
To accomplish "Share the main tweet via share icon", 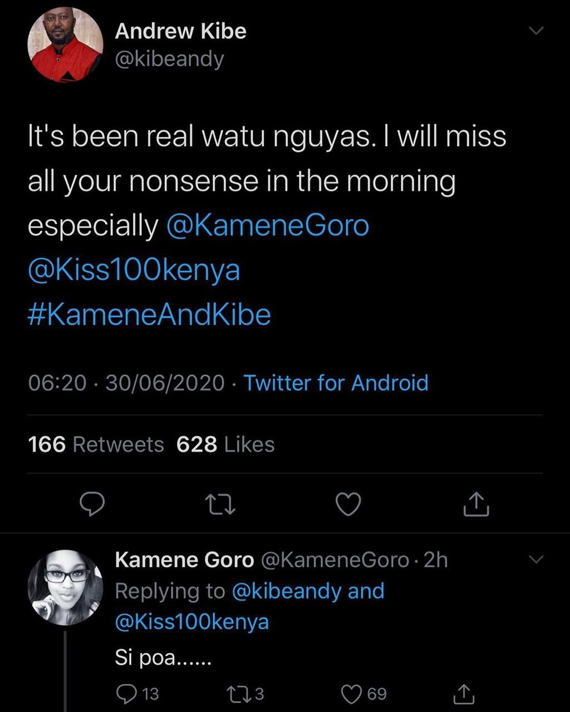I will pos(477,504).
